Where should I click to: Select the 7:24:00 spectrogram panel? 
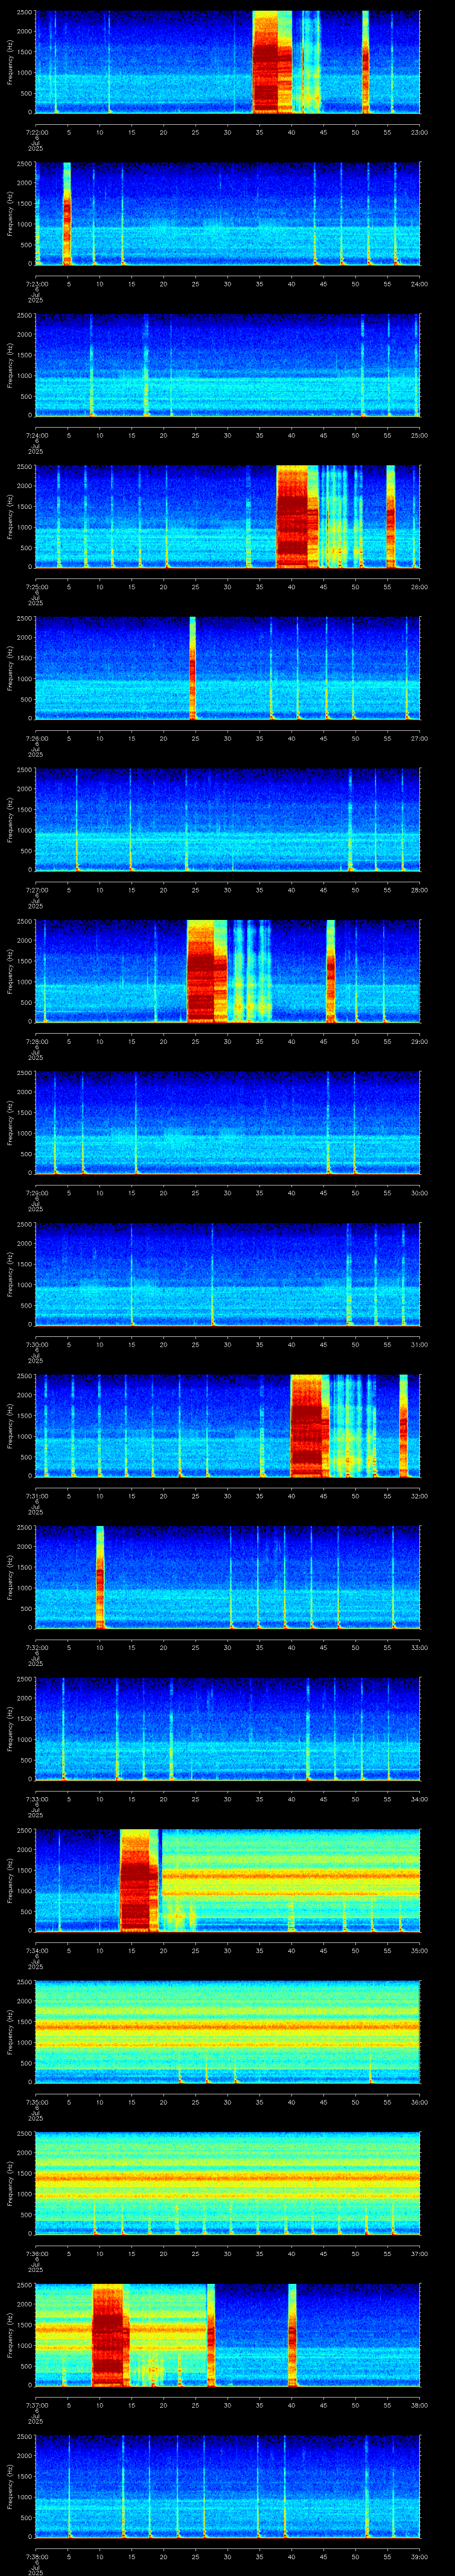[227, 364]
